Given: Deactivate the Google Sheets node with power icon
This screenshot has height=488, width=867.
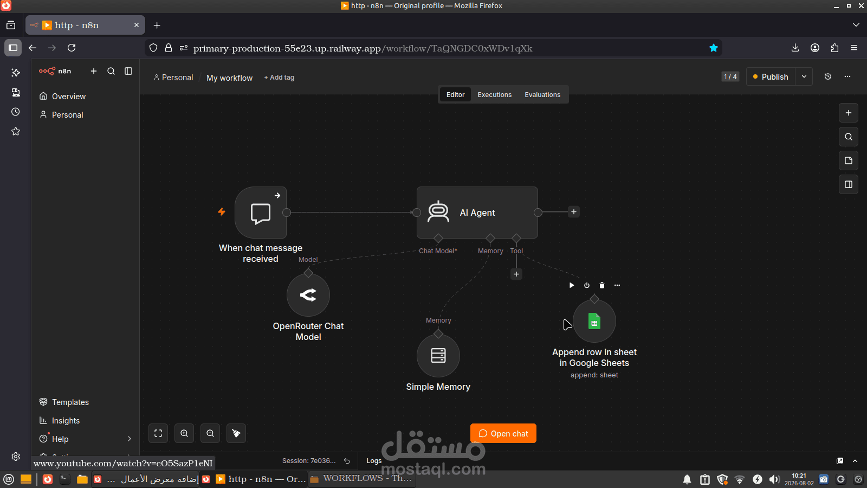Looking at the screenshot, I should click(x=587, y=285).
